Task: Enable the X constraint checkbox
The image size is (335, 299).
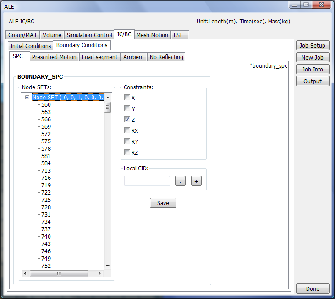Action: point(127,98)
